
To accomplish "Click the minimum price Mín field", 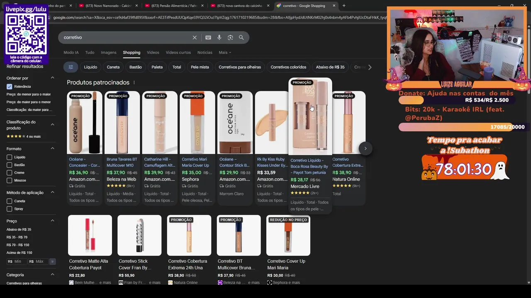I will (x=17, y=262).
